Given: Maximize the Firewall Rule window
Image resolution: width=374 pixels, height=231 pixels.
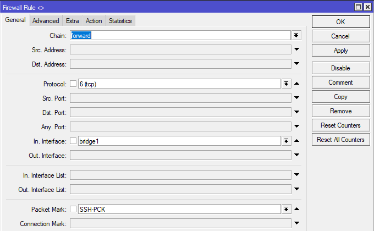Looking at the screenshot, I should [x=358, y=7].
